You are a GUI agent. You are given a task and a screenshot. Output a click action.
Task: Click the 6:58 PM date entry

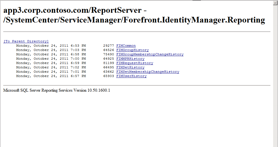pyautogui.click(x=51, y=54)
